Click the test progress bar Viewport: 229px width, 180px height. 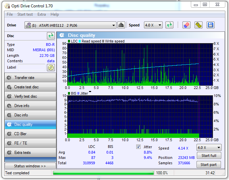click(x=103, y=173)
